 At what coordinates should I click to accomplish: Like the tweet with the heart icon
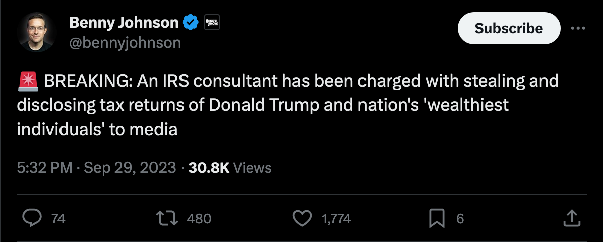[303, 218]
